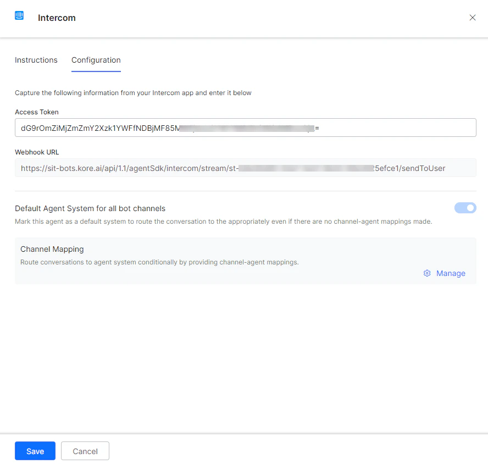488x464 pixels.
Task: Enable Default Agent System for all bot channels
Action: point(465,208)
